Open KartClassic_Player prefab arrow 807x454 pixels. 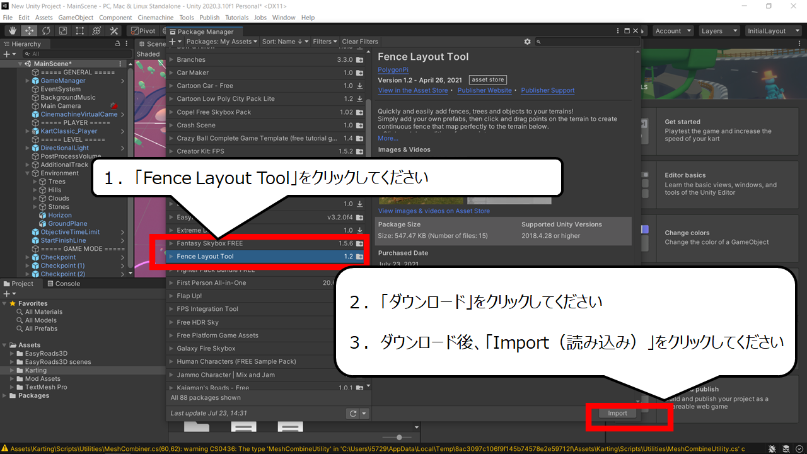pyautogui.click(x=122, y=131)
